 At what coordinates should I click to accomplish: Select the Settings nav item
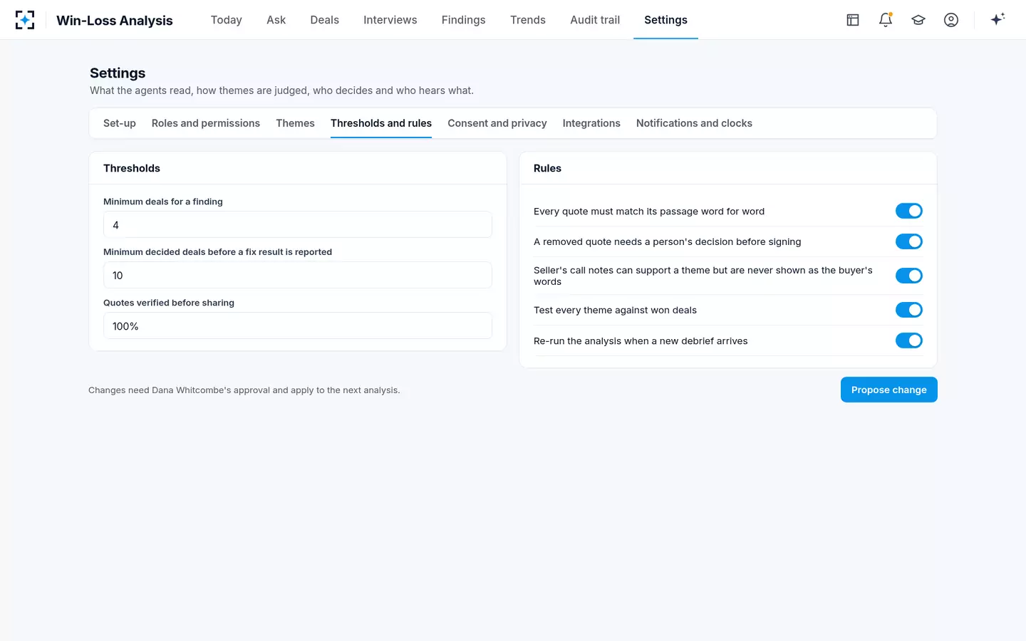point(666,20)
